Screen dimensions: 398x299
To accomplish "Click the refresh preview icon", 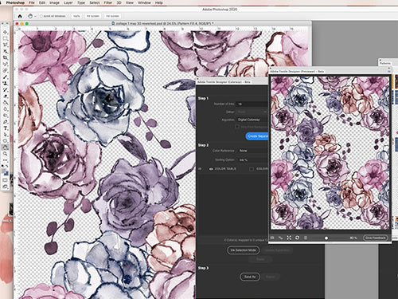I will tap(297, 238).
